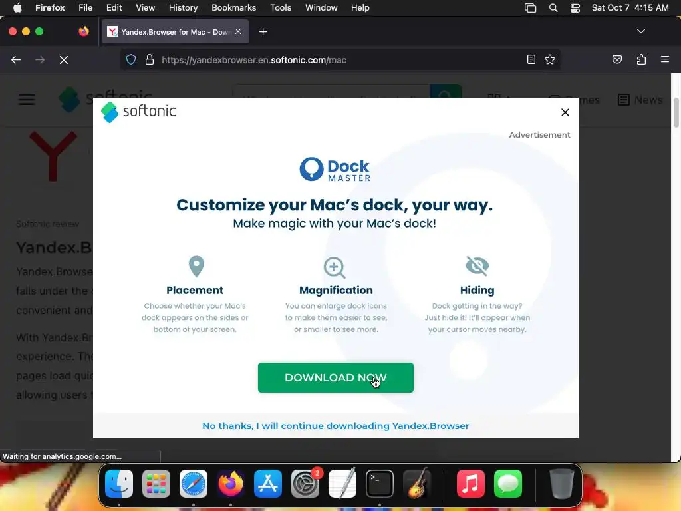The image size is (681, 511).
Task: Click the Placement pin icon
Action: click(x=196, y=266)
